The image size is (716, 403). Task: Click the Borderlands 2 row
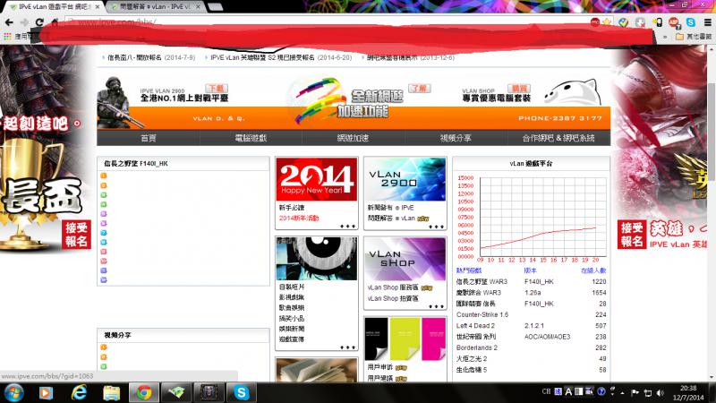531,347
